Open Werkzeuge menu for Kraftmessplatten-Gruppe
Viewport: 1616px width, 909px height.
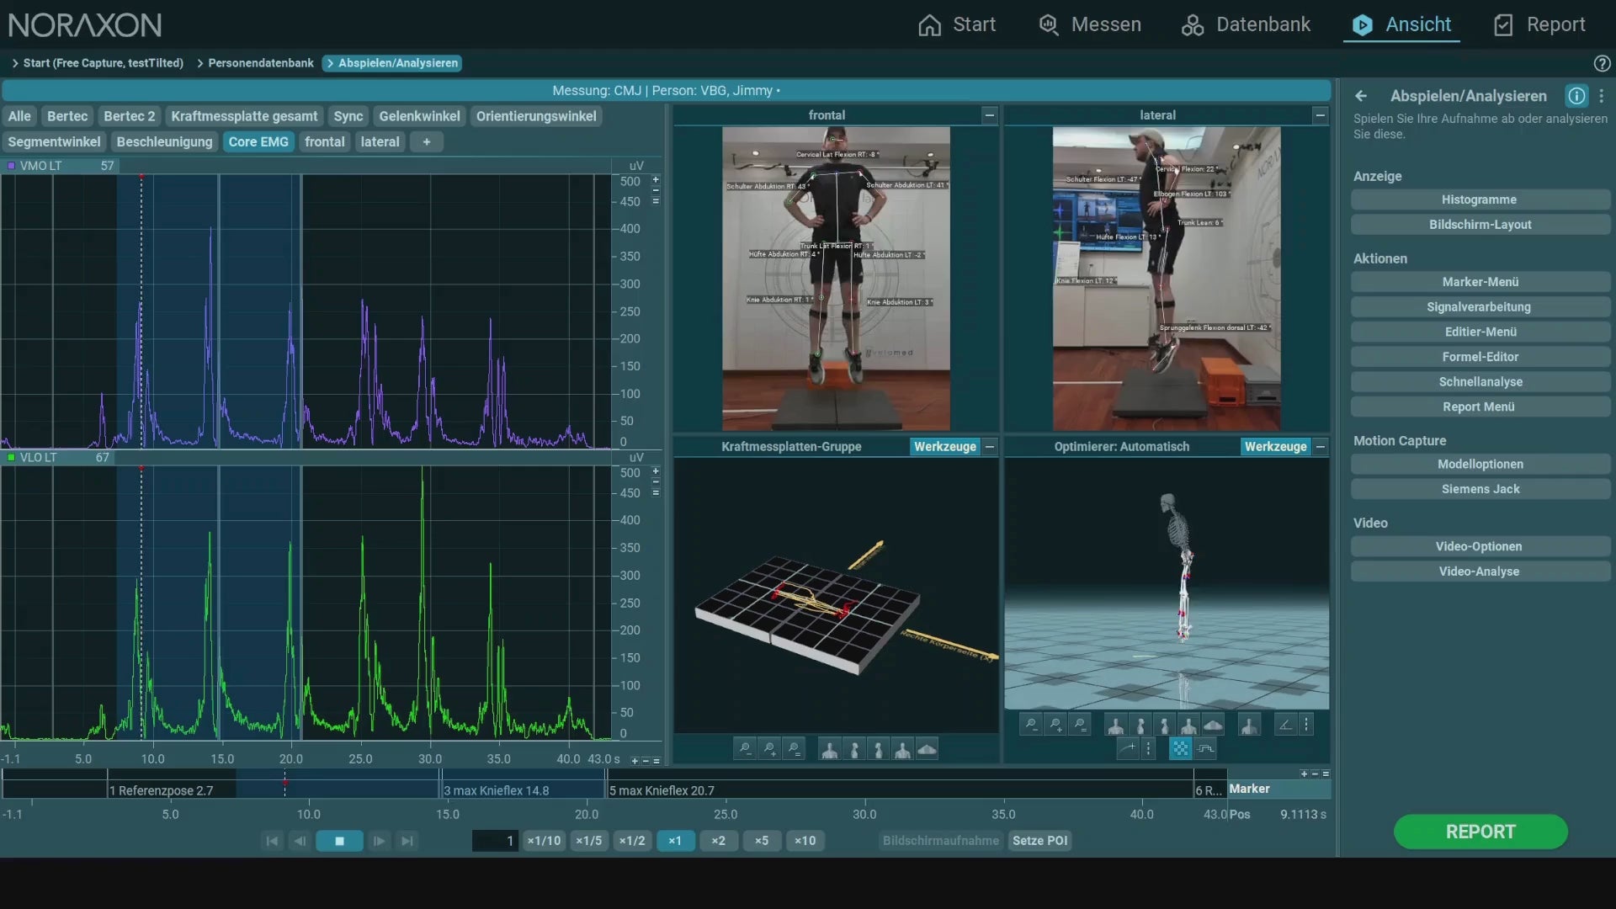click(x=944, y=447)
